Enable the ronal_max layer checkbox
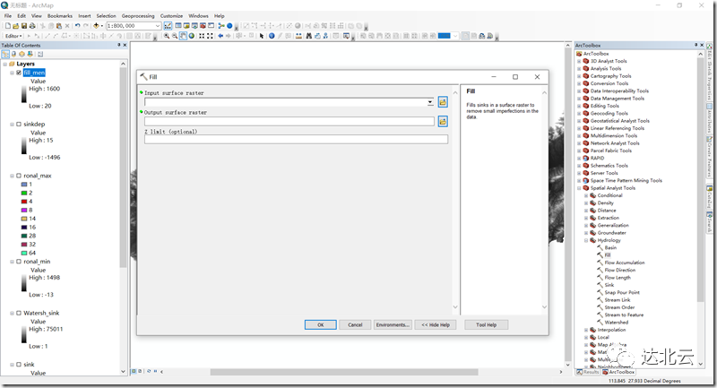717x388 pixels. [x=19, y=176]
